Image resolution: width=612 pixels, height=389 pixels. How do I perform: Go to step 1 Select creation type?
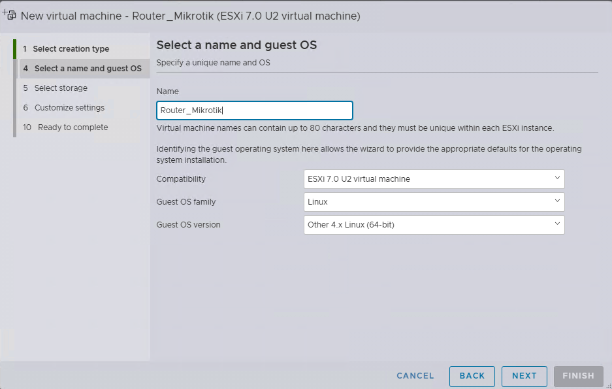71,49
